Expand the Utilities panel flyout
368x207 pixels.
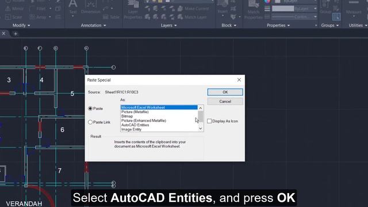pos(358,25)
